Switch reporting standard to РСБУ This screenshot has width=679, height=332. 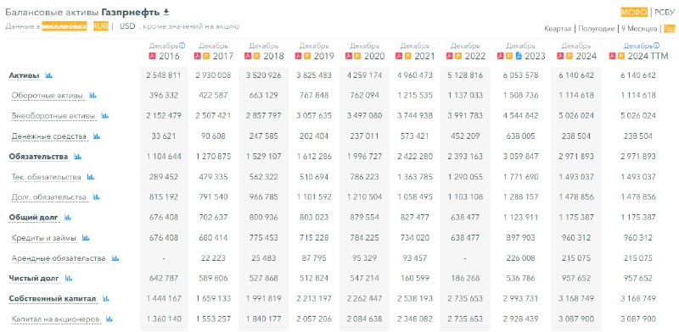click(665, 13)
